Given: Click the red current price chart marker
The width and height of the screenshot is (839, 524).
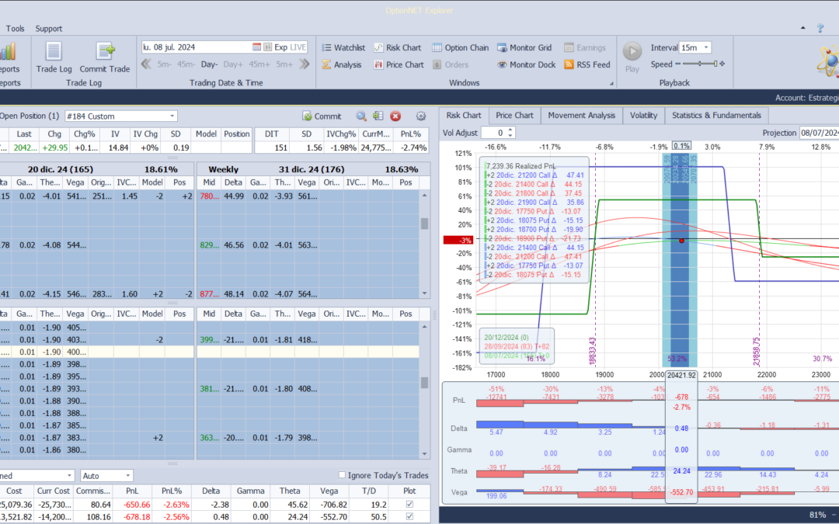Looking at the screenshot, I should (682, 241).
